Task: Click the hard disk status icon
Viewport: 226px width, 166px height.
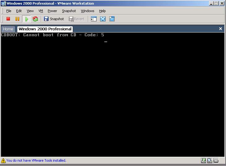Action: 216,160
